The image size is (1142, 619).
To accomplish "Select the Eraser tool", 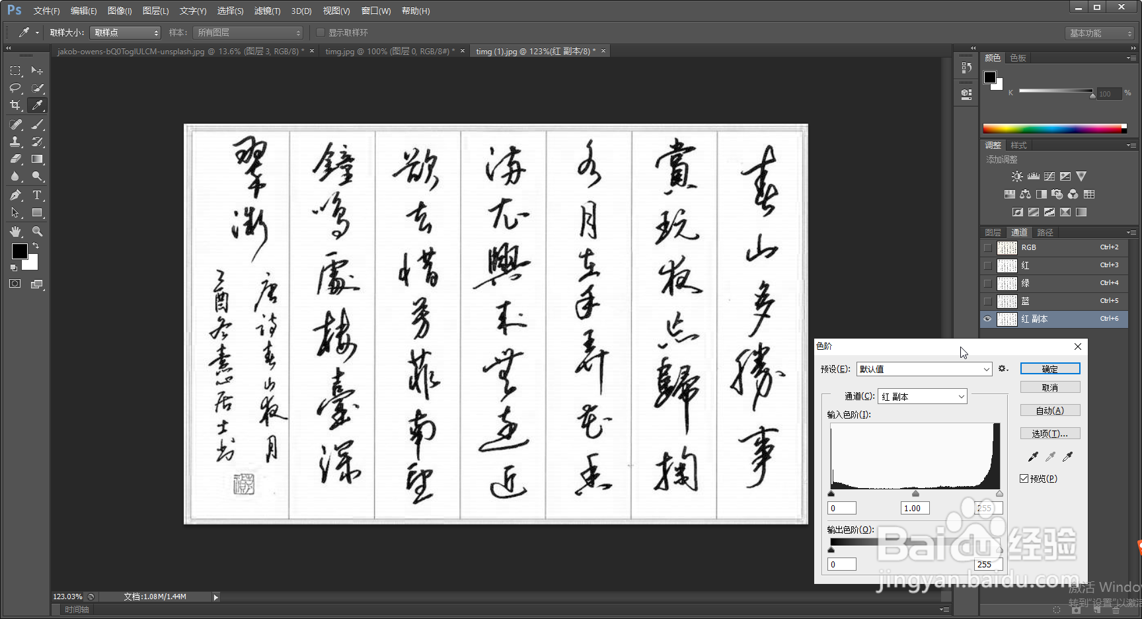I will pyautogui.click(x=15, y=159).
